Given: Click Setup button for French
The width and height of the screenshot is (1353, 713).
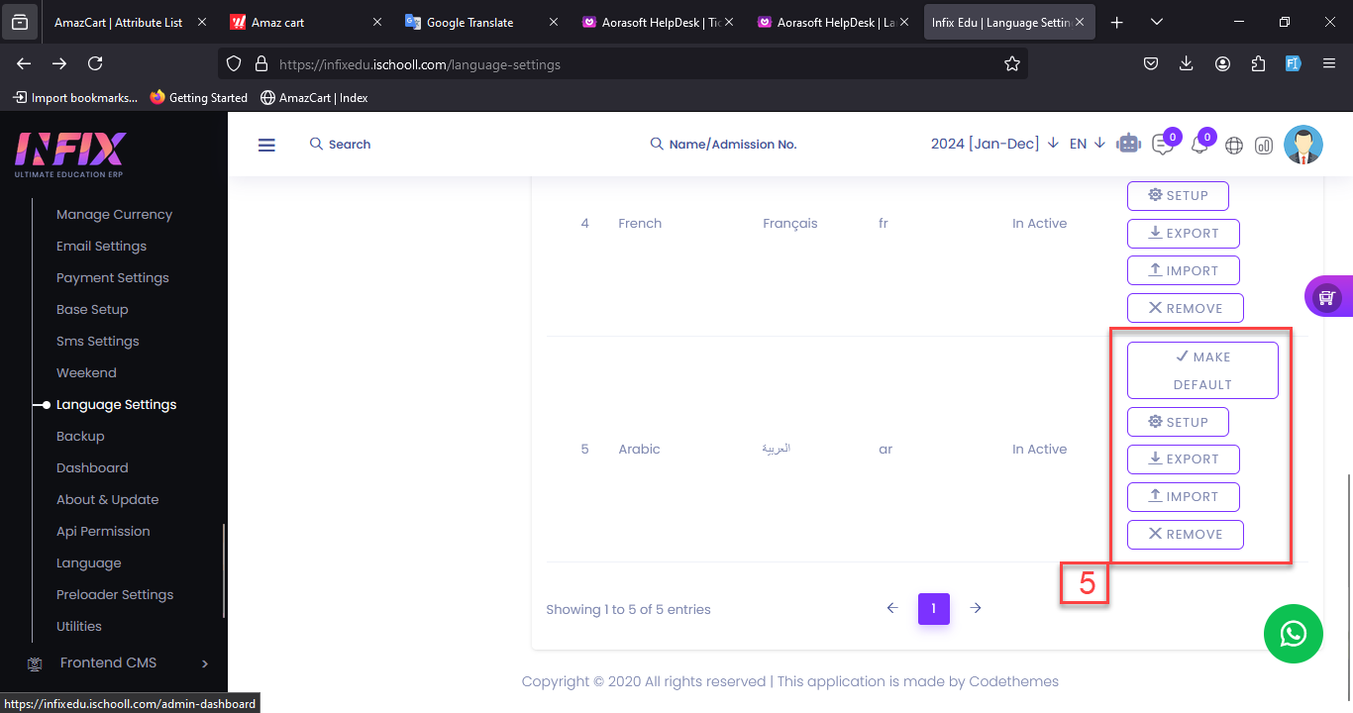Looking at the screenshot, I should point(1178,195).
